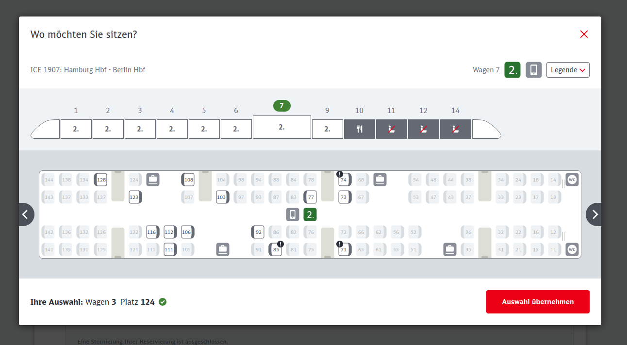Go to next wagon with right arrow
627x345 pixels.
(594, 214)
